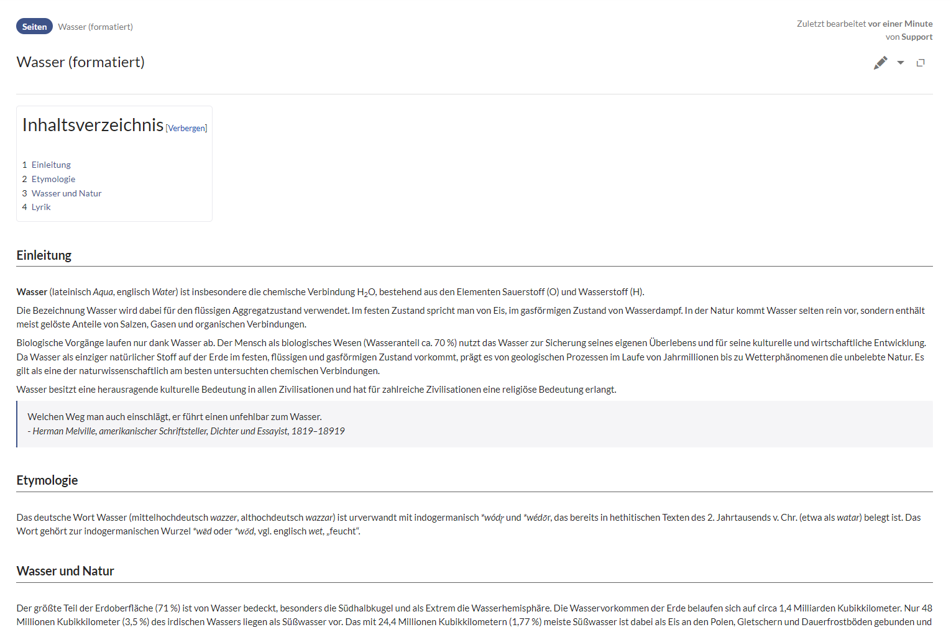The image size is (951, 627).
Task: Jump to Einleitung in table of contents
Action: (x=51, y=165)
